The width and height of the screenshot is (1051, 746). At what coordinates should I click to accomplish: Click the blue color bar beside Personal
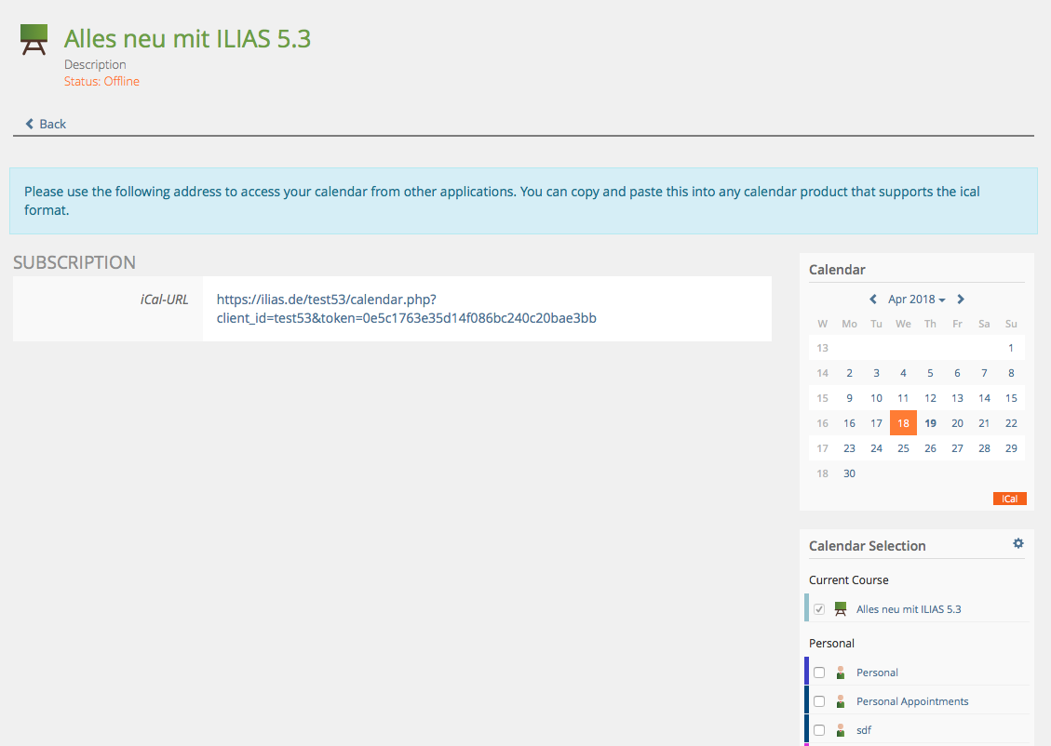tap(806, 672)
